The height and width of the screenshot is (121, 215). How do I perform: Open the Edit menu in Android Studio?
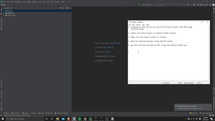click(x=8, y=2)
